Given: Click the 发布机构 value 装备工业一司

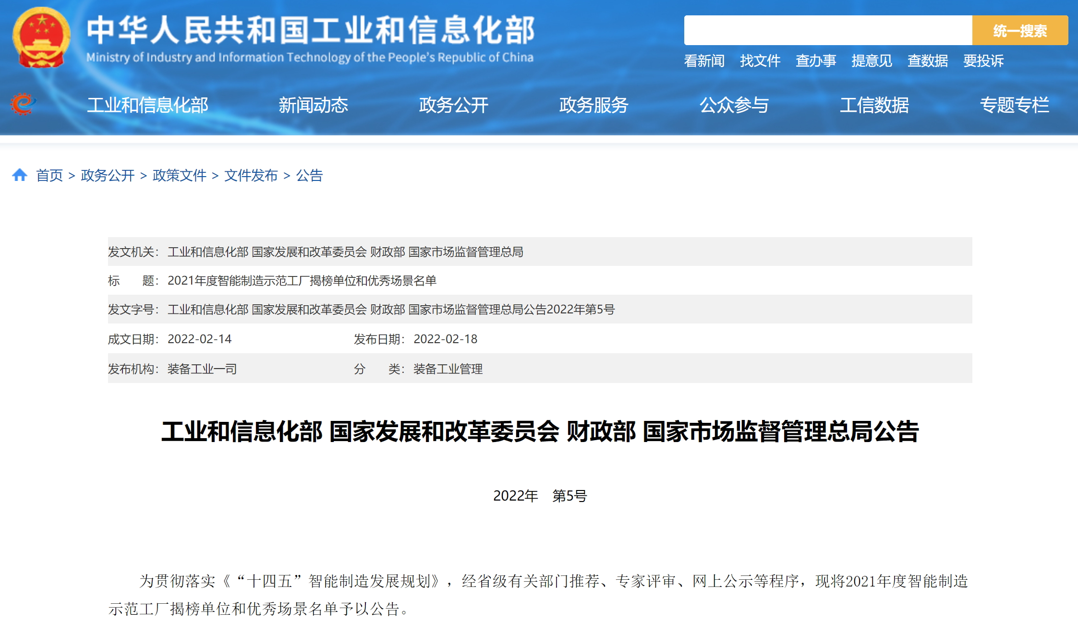Looking at the screenshot, I should tap(202, 369).
